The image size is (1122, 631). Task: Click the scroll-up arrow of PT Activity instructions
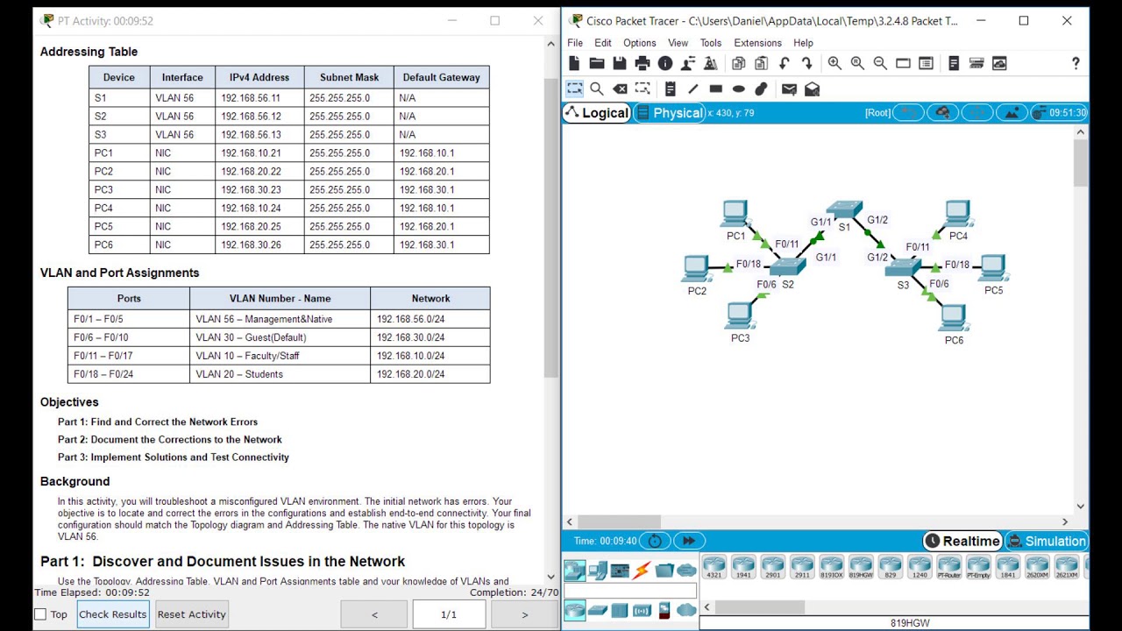pos(550,42)
